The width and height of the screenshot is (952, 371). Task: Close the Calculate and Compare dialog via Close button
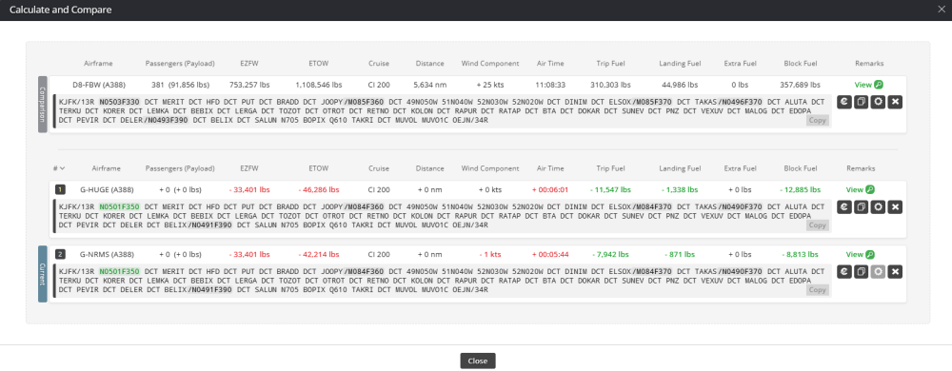(478, 361)
